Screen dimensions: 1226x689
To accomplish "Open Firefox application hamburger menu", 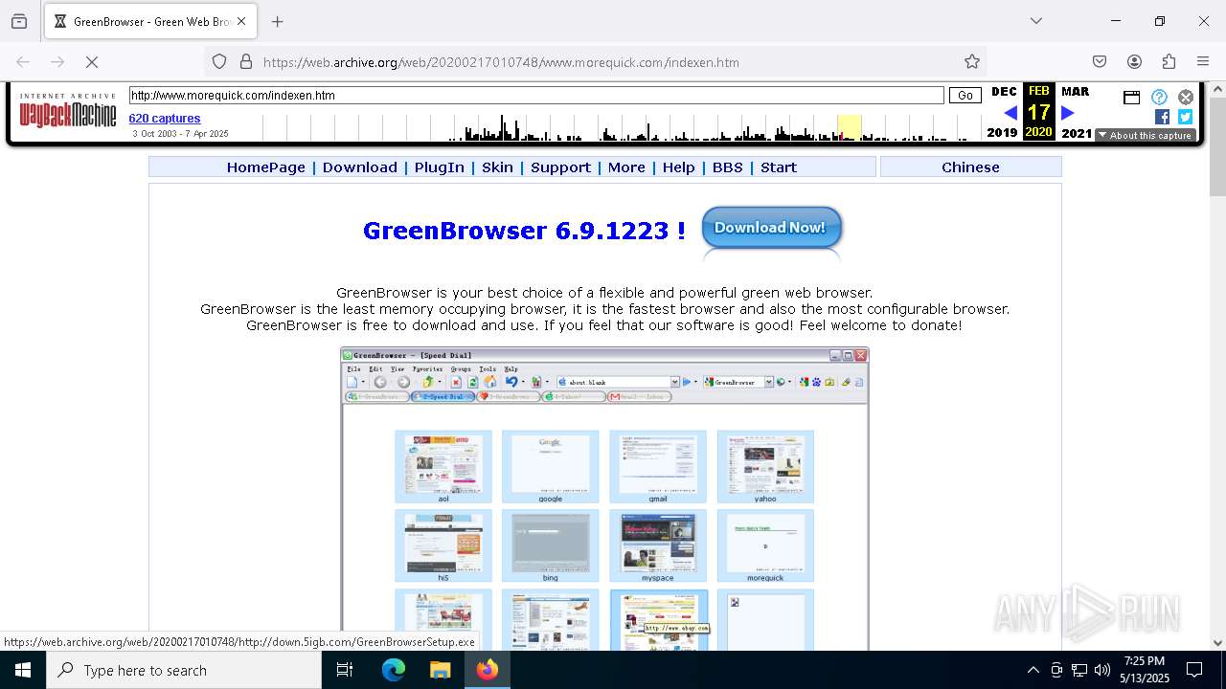I will (x=1203, y=62).
